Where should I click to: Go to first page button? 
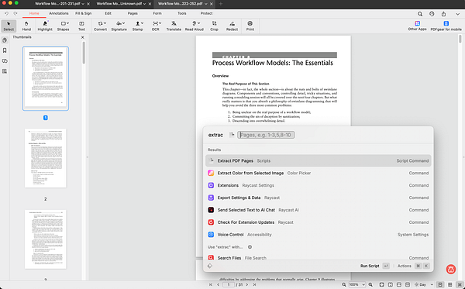coord(211,284)
